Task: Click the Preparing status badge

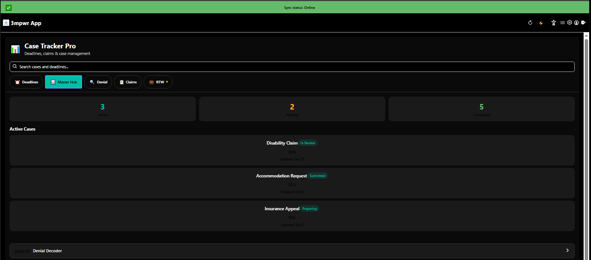Action: click(310, 209)
